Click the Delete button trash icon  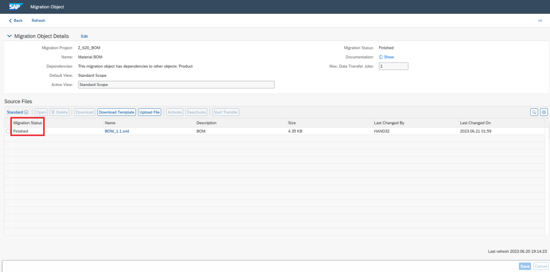[x=53, y=112]
